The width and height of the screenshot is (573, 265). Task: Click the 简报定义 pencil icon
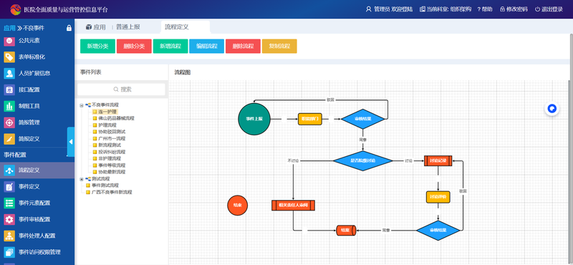(x=9, y=138)
